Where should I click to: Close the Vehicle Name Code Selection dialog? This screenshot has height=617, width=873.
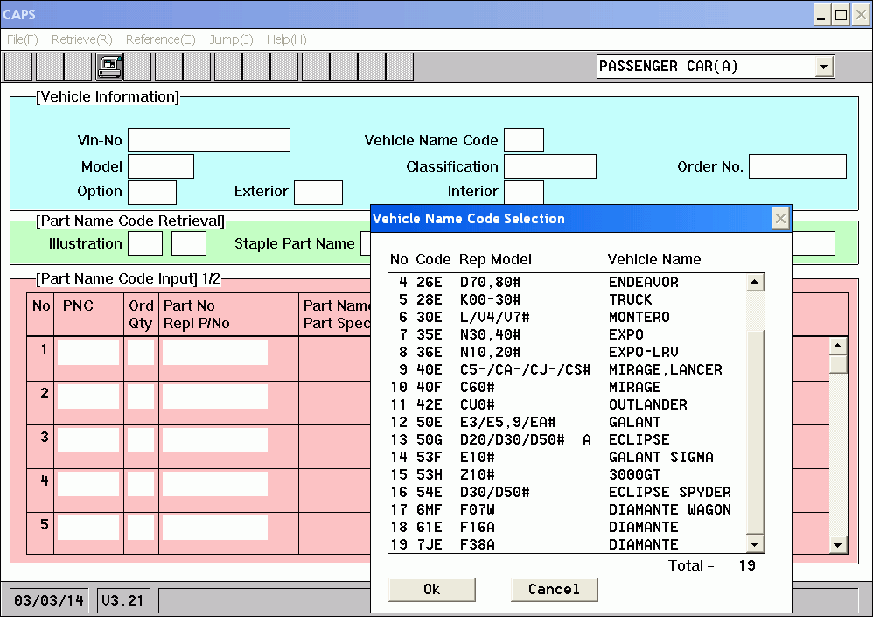[780, 218]
